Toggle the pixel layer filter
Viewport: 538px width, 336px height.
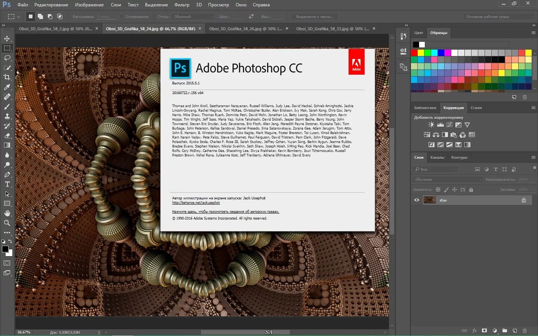(x=477, y=169)
